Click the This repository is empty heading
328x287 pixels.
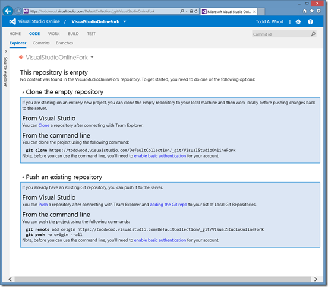pyautogui.click(x=54, y=72)
